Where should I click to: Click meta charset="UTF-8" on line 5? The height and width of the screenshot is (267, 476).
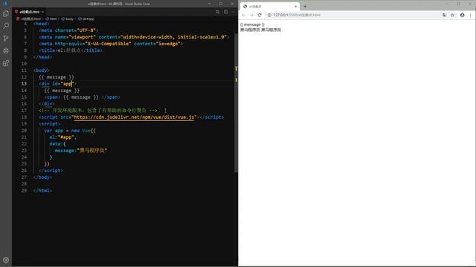[x=68, y=30]
